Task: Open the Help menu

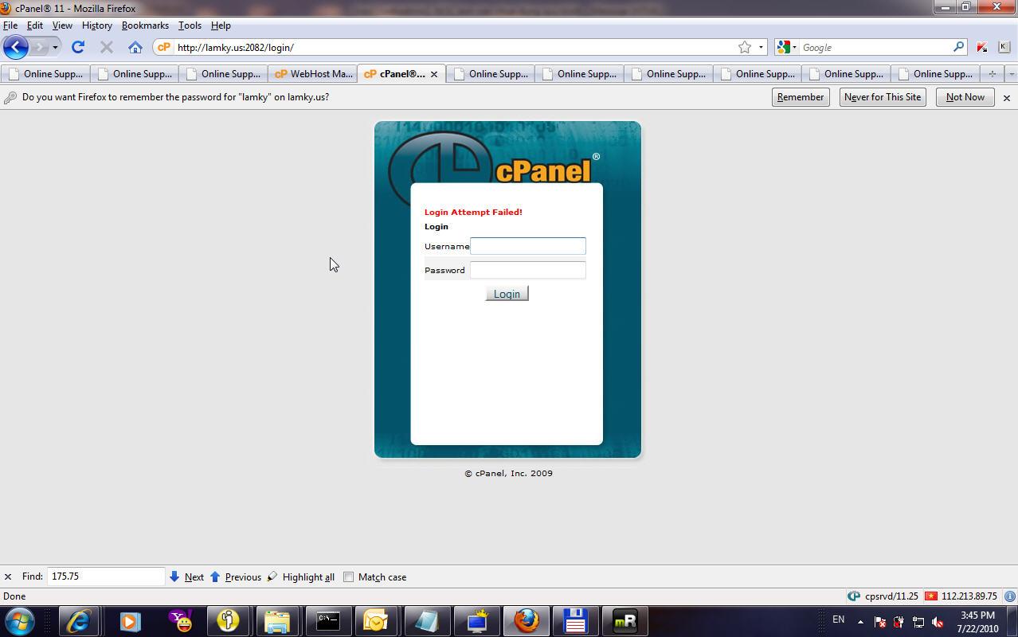Action: (x=221, y=25)
